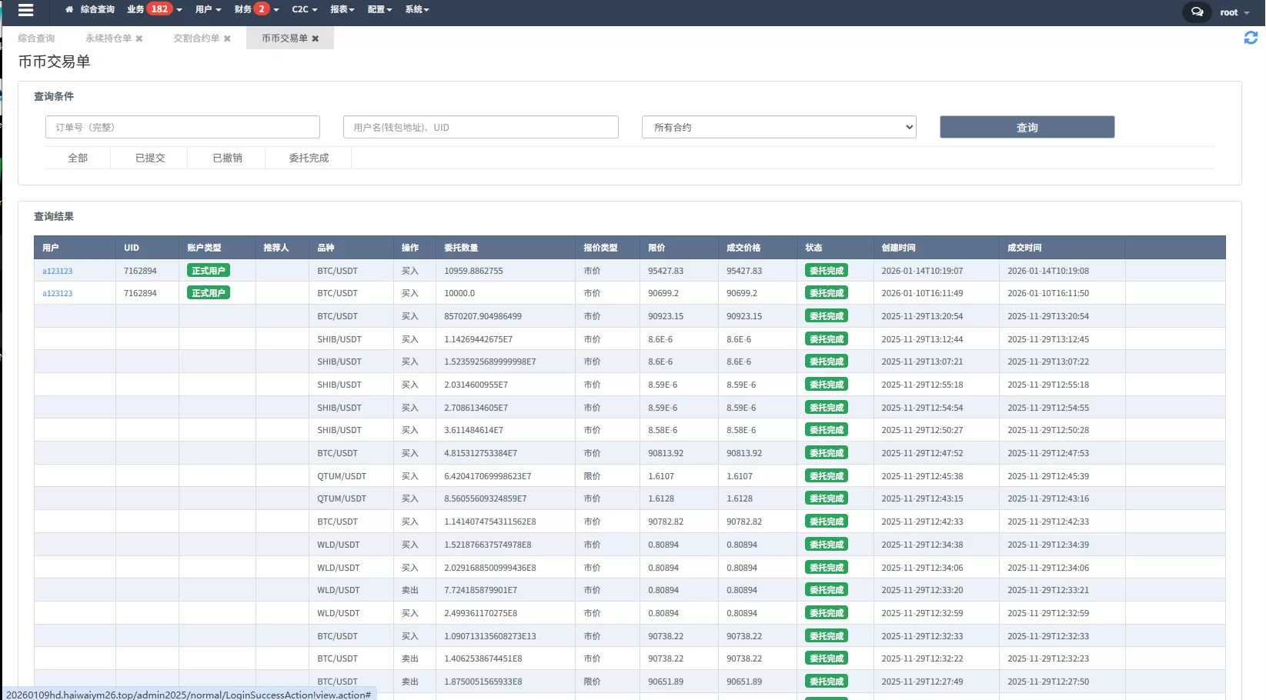Close the 交割合约单 tab
This screenshot has height=700, width=1266.
tap(227, 38)
